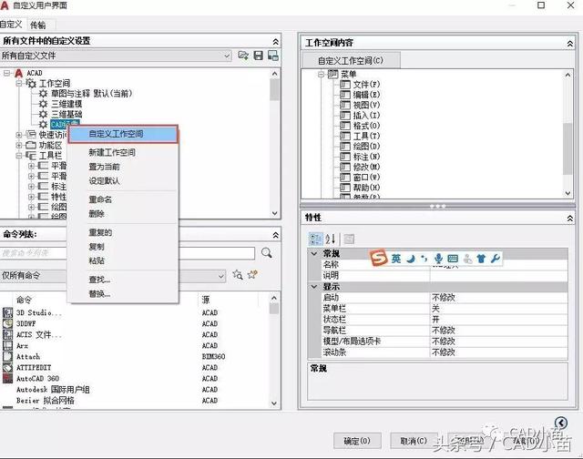Click the load partial customization file icon

click(243, 56)
